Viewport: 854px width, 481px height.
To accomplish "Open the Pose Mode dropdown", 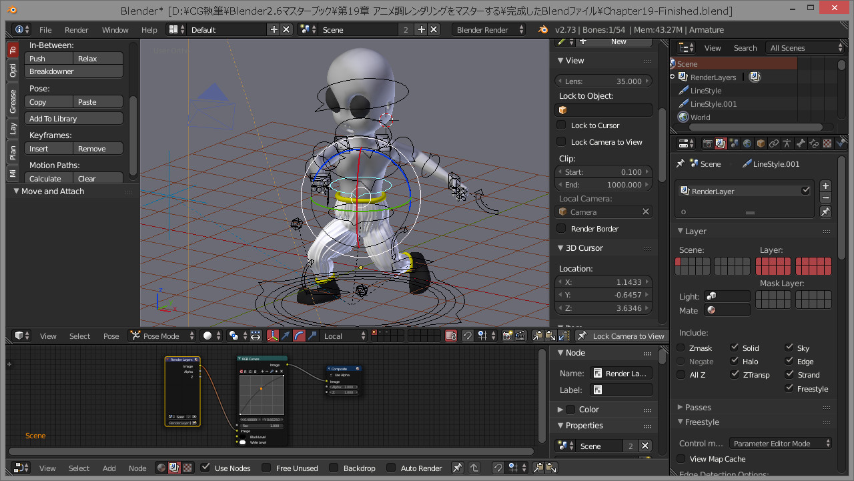I will [162, 336].
